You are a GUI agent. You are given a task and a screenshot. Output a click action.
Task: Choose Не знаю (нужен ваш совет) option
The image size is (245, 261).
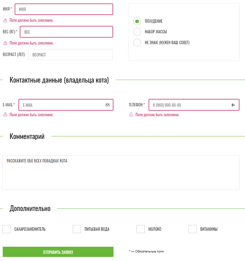137,42
